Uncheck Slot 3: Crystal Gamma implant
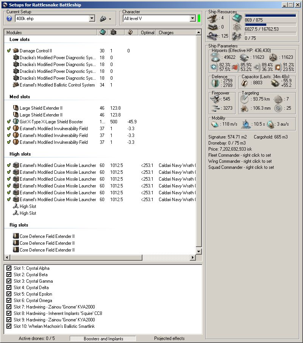This screenshot has height=343, width=303. pos(9,281)
